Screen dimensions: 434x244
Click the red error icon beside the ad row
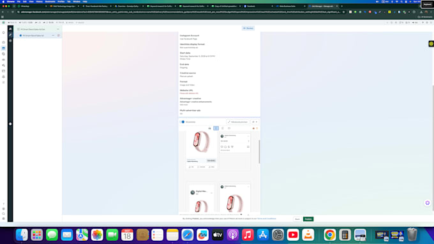coord(59,36)
